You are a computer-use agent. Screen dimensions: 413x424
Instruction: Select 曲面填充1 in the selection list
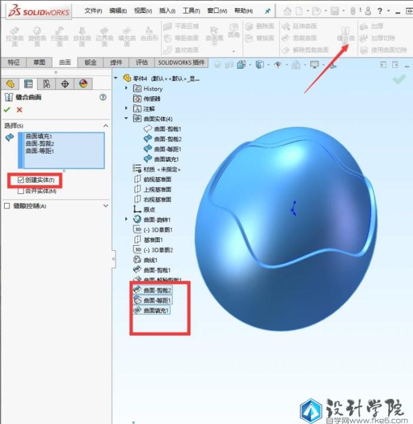39,136
